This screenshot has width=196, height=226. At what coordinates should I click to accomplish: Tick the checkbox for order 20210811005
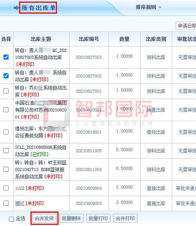click(x=6, y=151)
